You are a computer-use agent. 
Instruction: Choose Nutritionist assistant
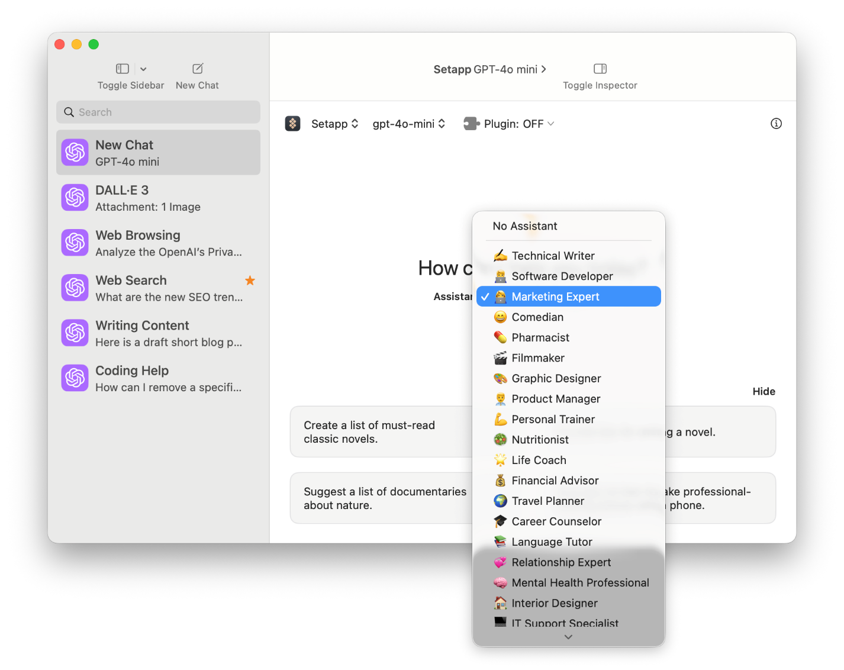point(569,440)
